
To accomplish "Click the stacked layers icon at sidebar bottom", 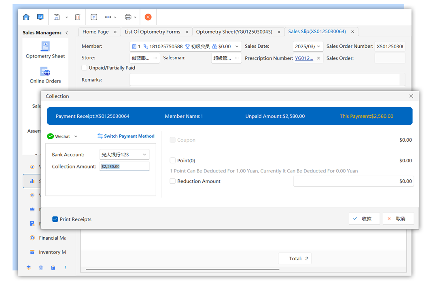I will tap(29, 268).
